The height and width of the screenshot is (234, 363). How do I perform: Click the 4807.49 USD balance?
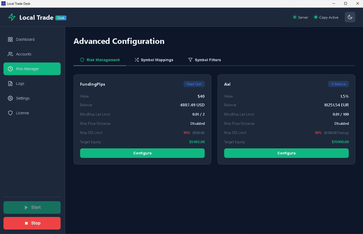coord(192,105)
